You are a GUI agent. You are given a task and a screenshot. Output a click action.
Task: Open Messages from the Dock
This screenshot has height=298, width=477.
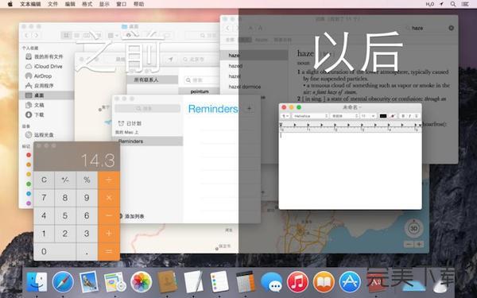tap(272, 282)
